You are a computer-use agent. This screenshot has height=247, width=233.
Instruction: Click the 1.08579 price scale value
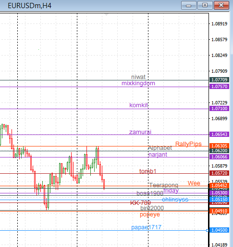[219, 40]
